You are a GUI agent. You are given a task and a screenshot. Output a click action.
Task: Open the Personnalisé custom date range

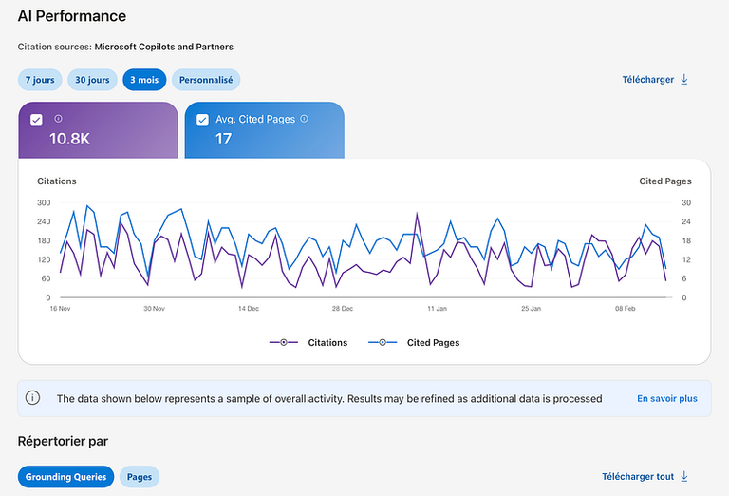tap(206, 80)
